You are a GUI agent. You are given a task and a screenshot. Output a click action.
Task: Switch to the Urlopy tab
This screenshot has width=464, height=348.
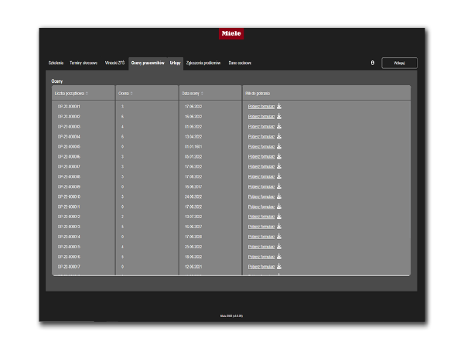click(176, 63)
